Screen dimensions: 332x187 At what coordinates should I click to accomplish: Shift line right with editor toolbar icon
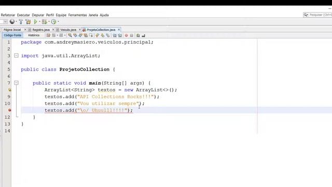point(120,35)
